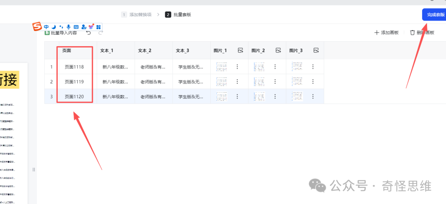Open more options for 图片_2 in row 1
Screen dimensions: 446x204
click(x=275, y=66)
